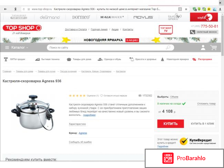Bookmark page with the star icon

tap(186, 9)
